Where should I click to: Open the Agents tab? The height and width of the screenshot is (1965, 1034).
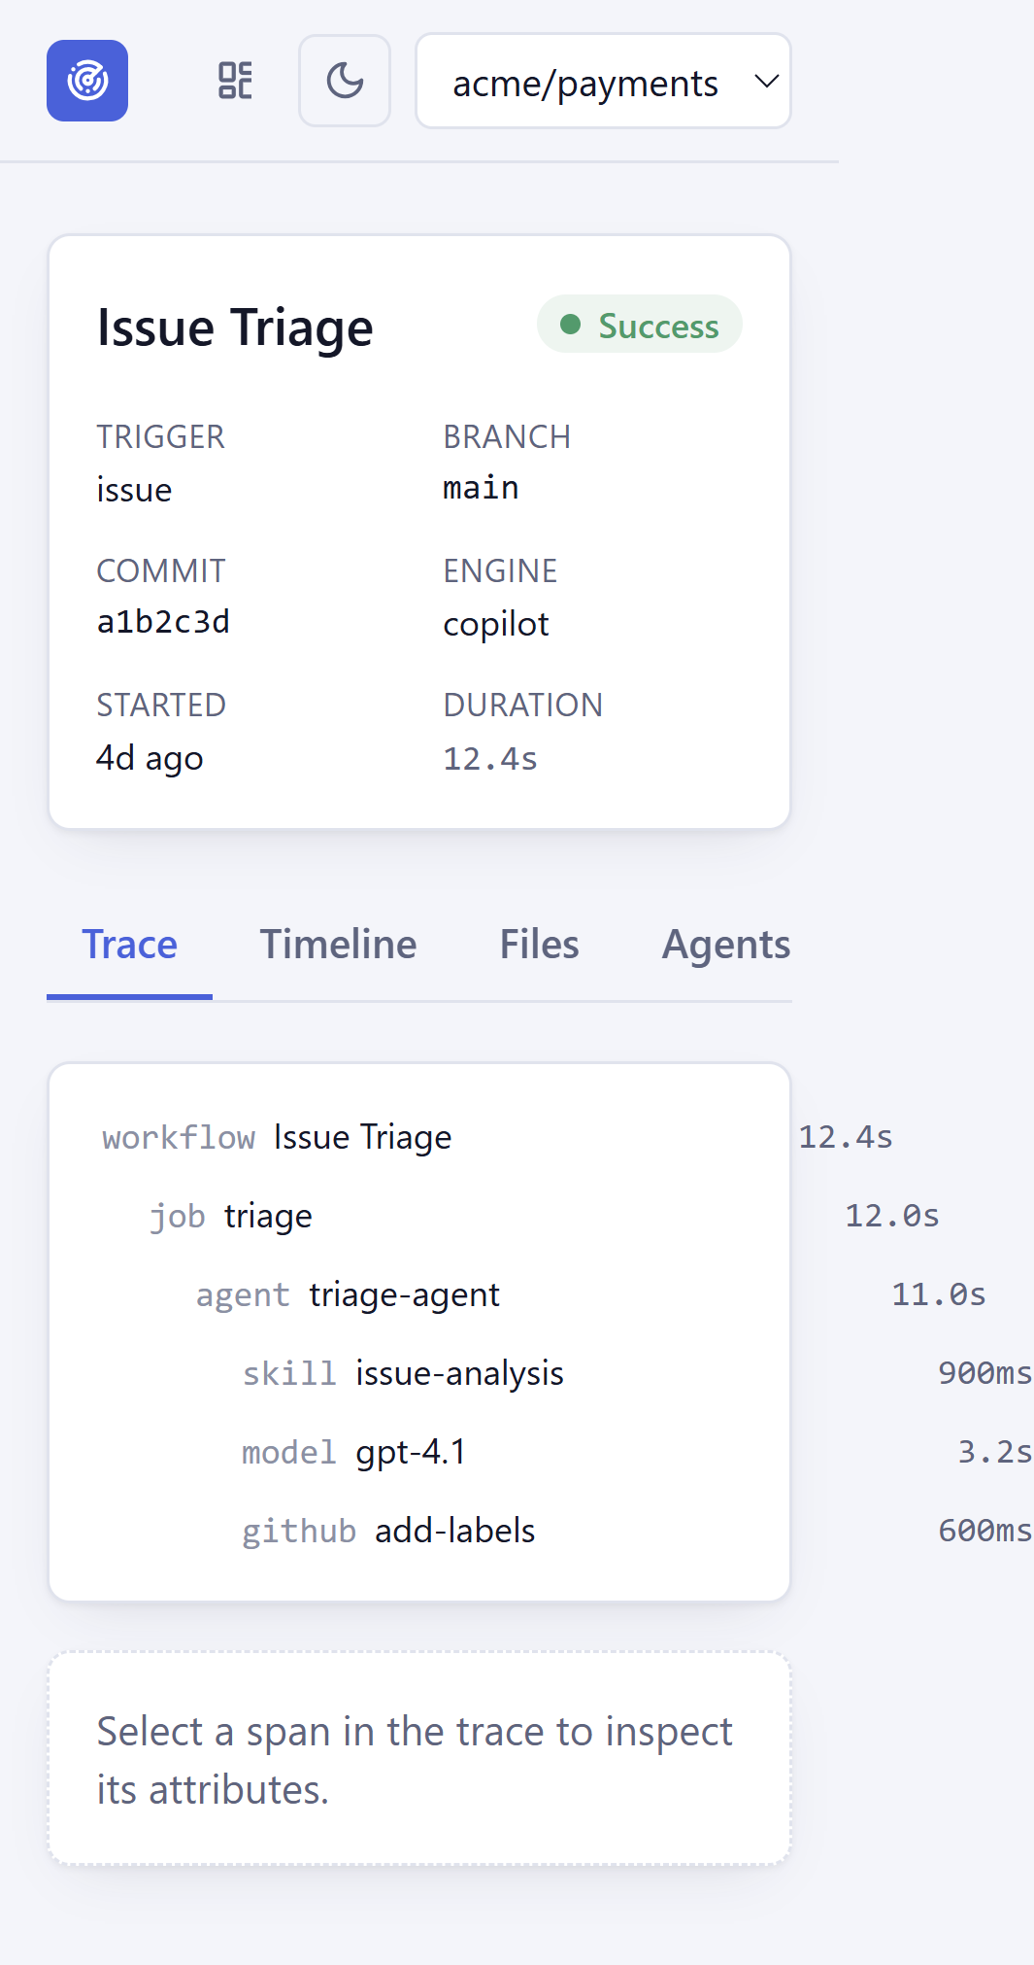pyautogui.click(x=726, y=945)
